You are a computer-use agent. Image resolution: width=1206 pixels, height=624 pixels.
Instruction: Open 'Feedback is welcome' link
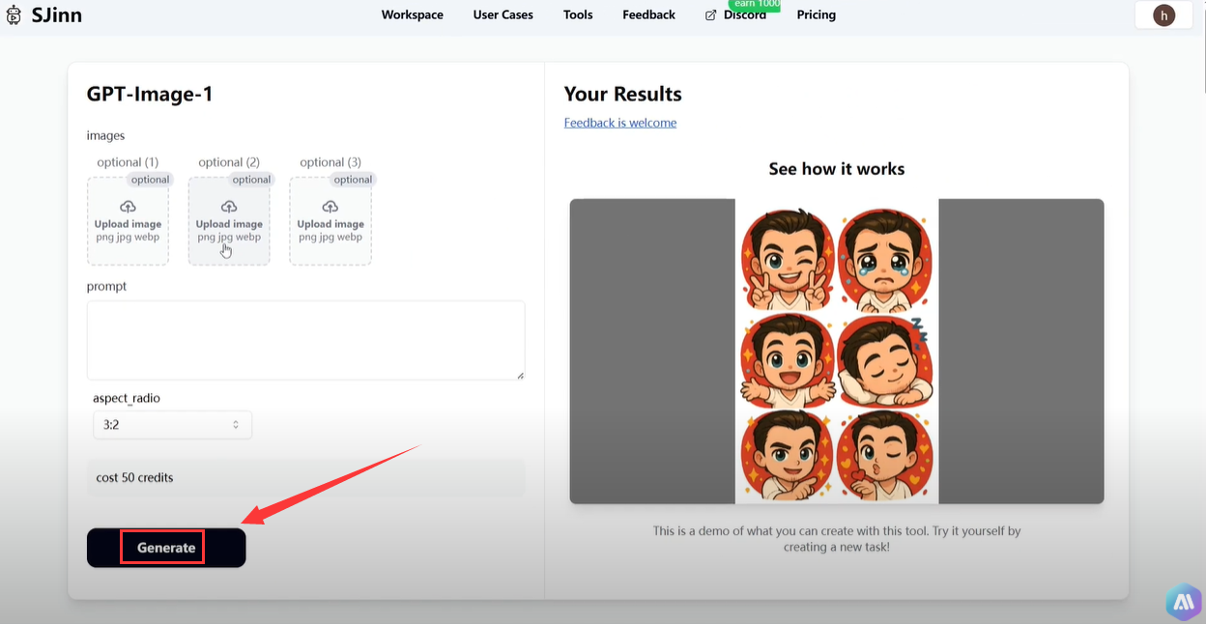coord(620,123)
